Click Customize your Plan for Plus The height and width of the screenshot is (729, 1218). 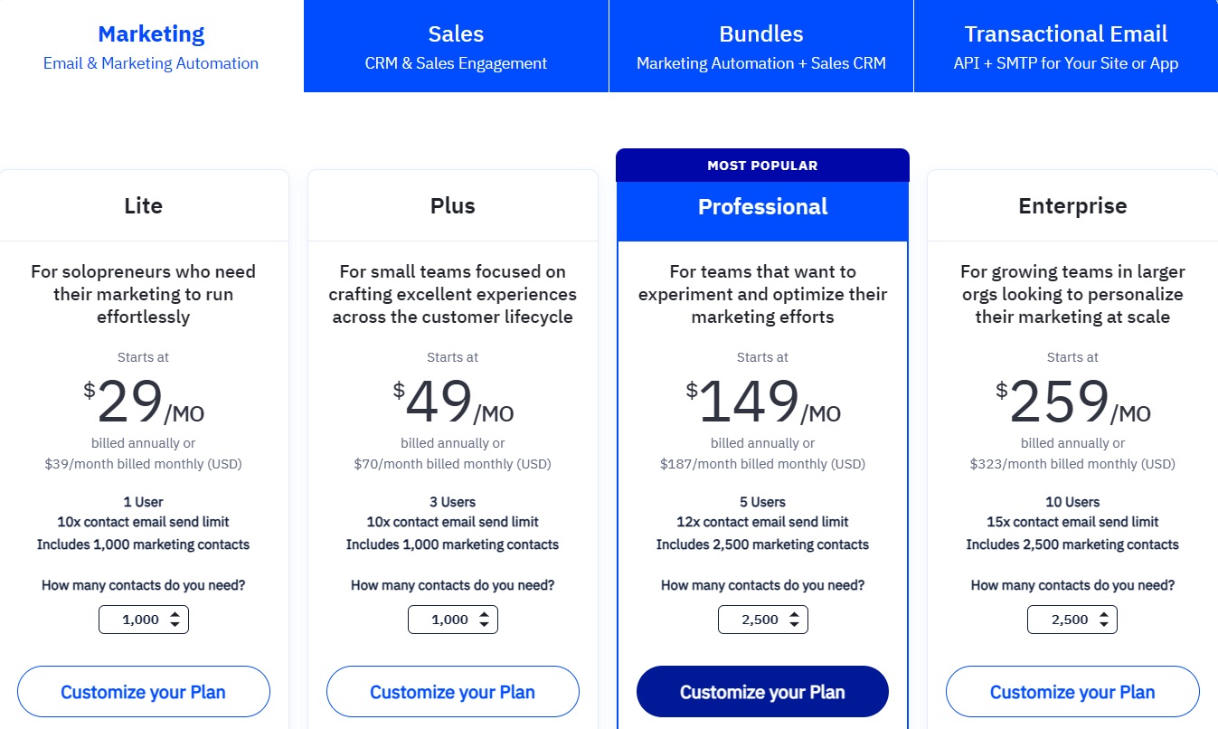pyautogui.click(x=453, y=692)
